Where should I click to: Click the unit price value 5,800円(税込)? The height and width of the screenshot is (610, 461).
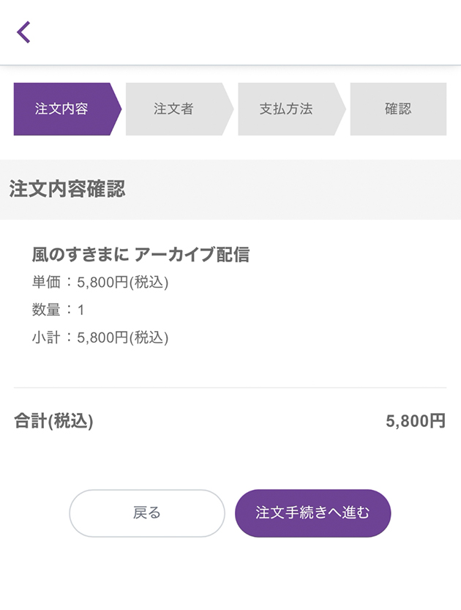pyautogui.click(x=122, y=283)
